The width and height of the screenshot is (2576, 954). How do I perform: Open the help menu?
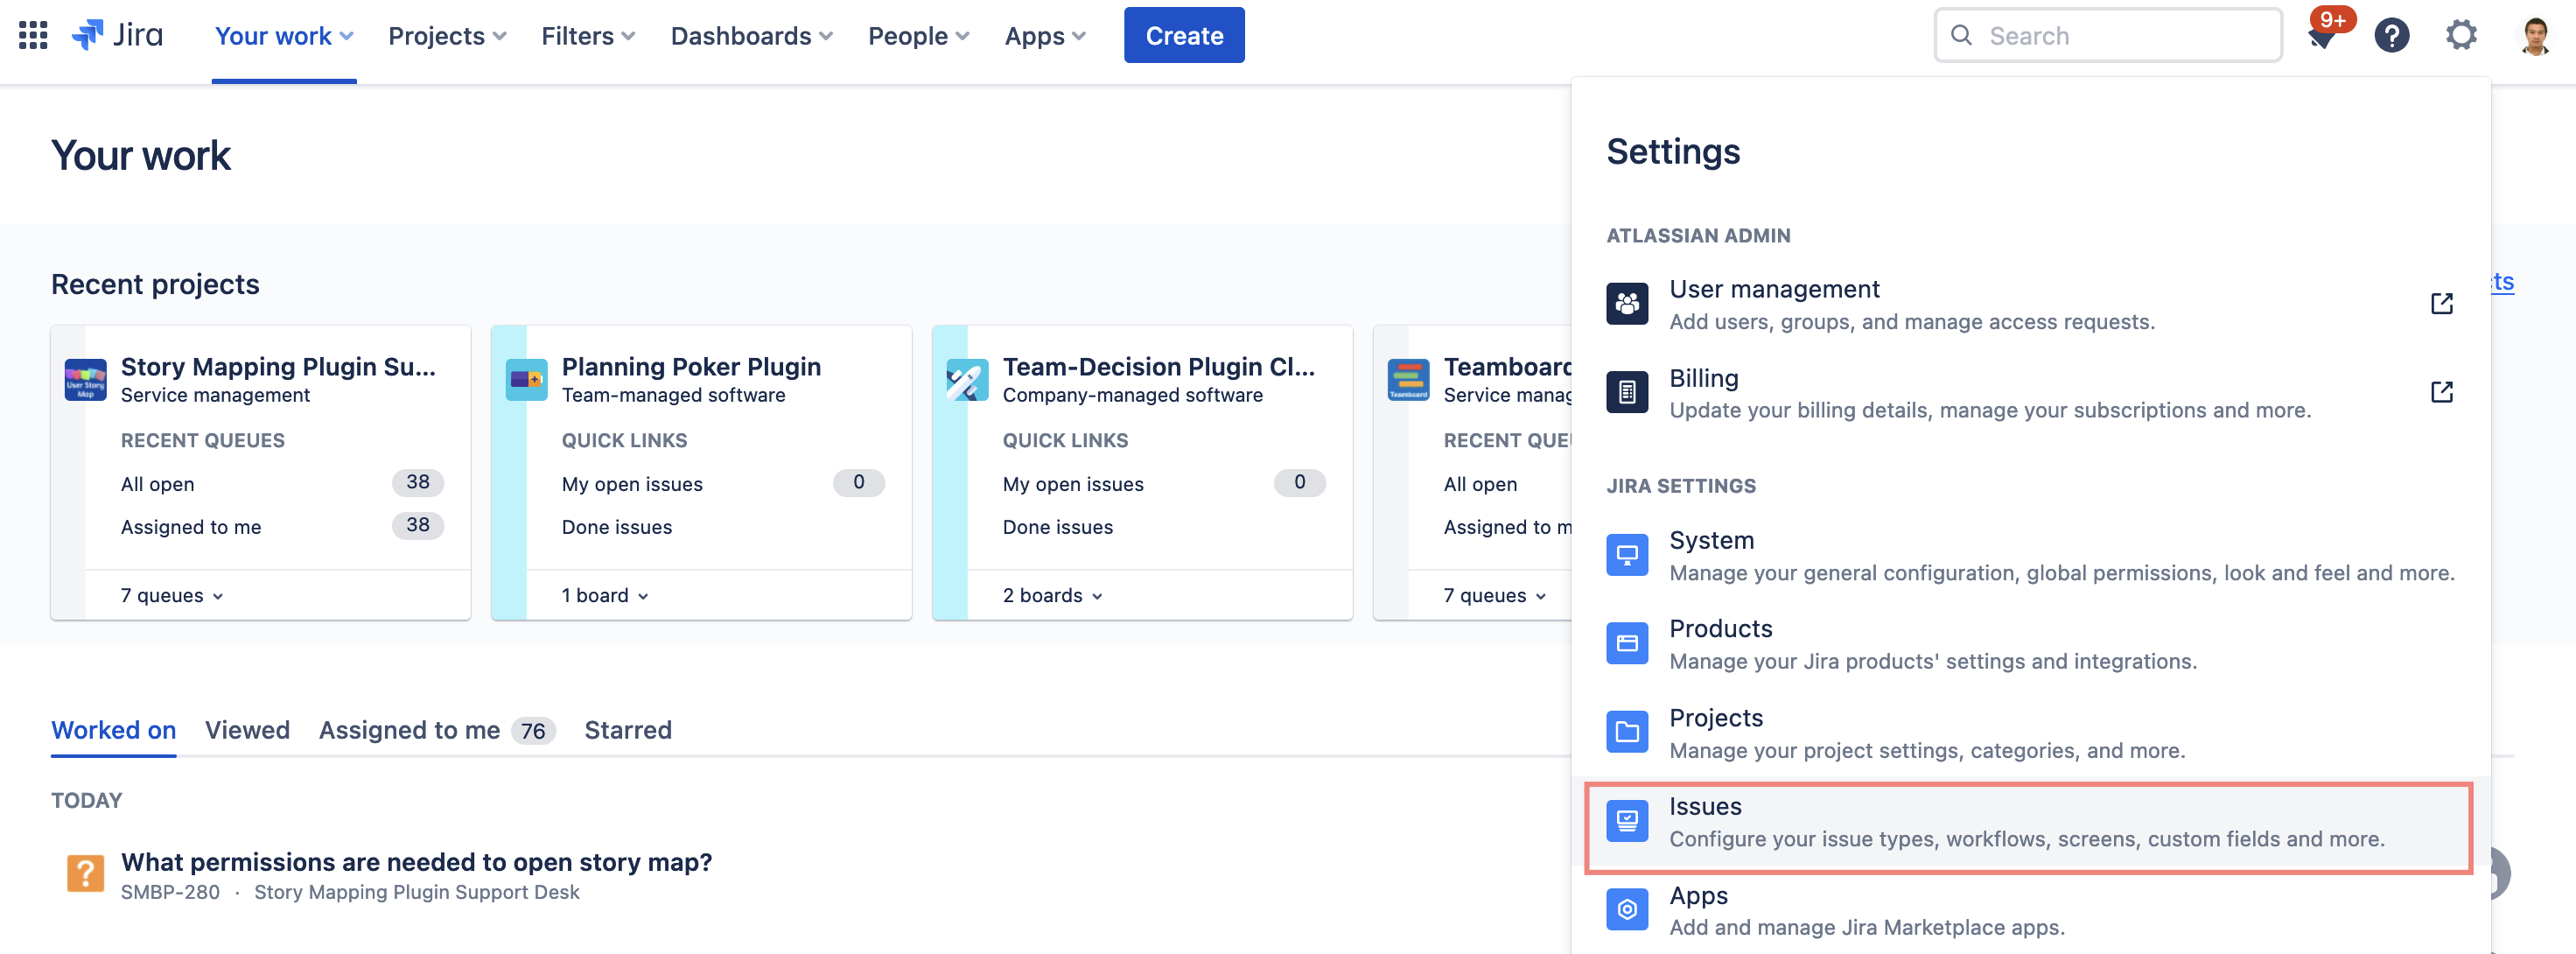click(2392, 34)
